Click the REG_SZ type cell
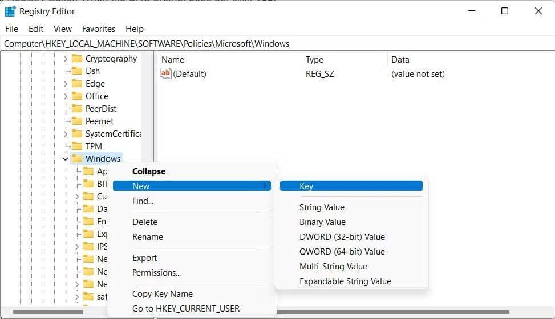The height and width of the screenshot is (319, 555). tap(320, 74)
